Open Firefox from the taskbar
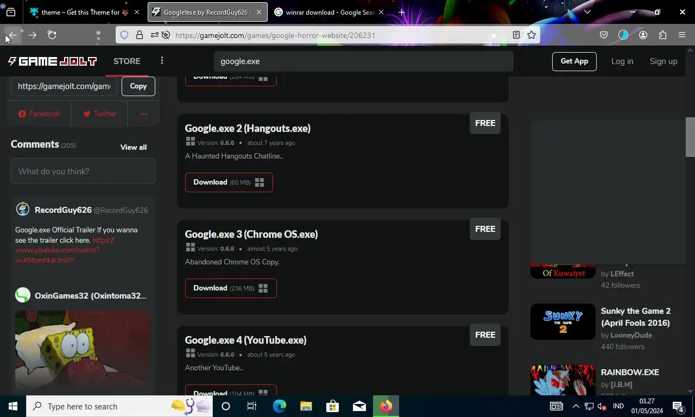Viewport: 695px width, 417px height. [x=386, y=406]
